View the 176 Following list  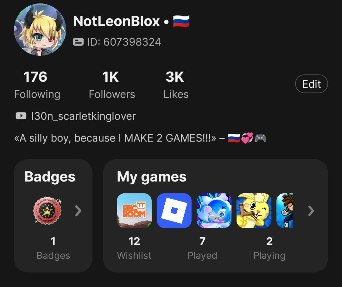[x=37, y=85]
